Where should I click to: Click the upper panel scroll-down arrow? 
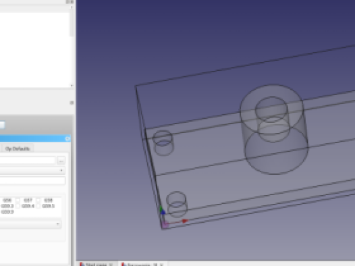[72, 86]
